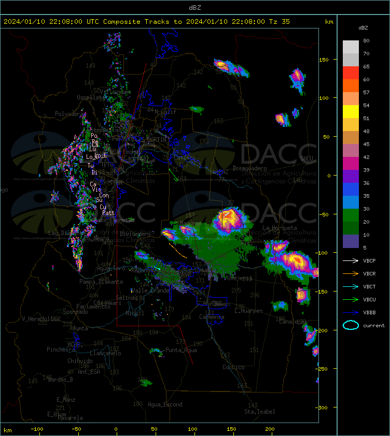Click the cyan VBCT arrow legend icon
The height and width of the screenshot is (436, 390).
click(x=351, y=286)
